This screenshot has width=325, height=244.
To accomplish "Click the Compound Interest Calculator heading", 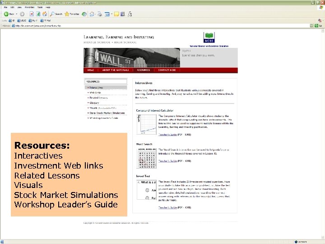I will pos(155,110).
